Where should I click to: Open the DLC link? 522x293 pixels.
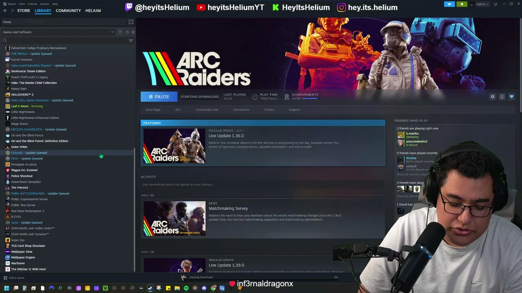pyautogui.click(x=178, y=110)
